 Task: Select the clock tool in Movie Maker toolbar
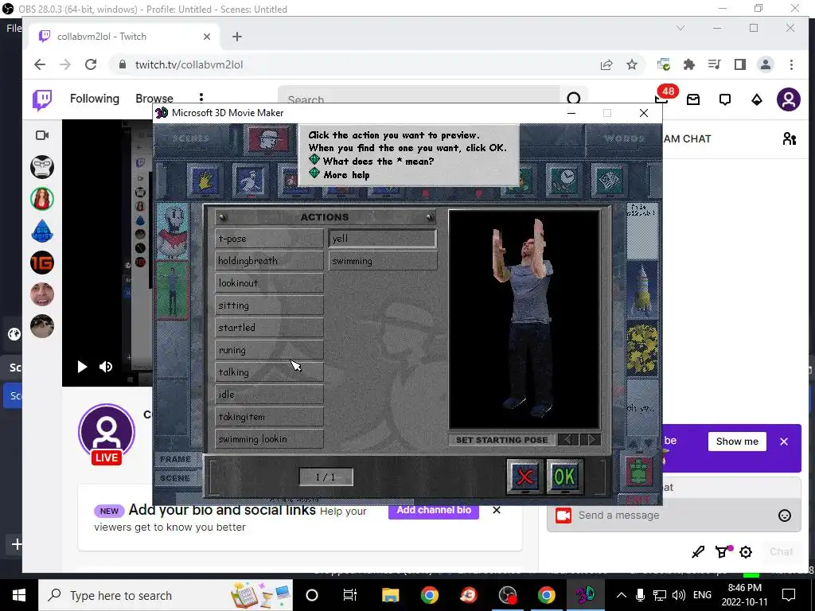[x=564, y=181]
